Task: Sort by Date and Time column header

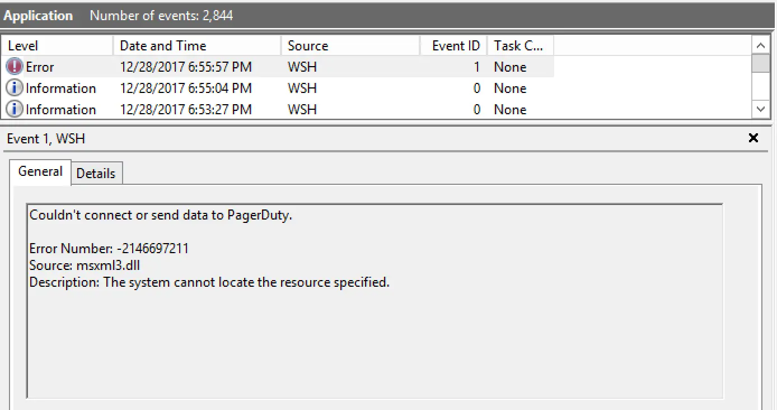Action: tap(197, 45)
